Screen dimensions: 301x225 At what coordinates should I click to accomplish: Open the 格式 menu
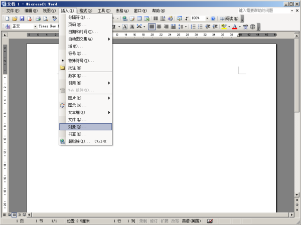86,11
